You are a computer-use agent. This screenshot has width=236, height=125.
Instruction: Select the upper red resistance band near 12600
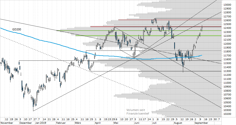[169, 20]
